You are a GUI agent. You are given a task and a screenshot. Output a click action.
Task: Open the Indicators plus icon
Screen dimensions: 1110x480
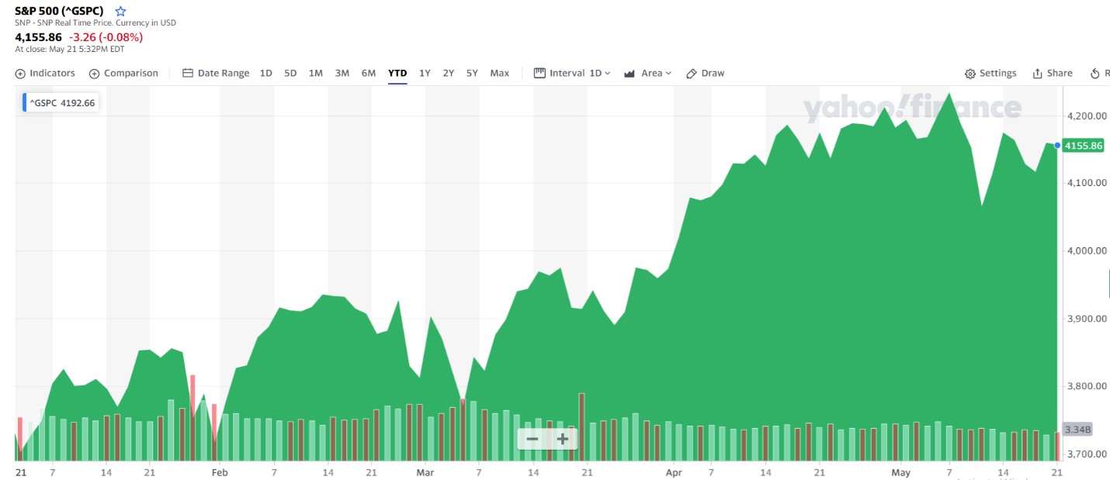[x=20, y=74]
